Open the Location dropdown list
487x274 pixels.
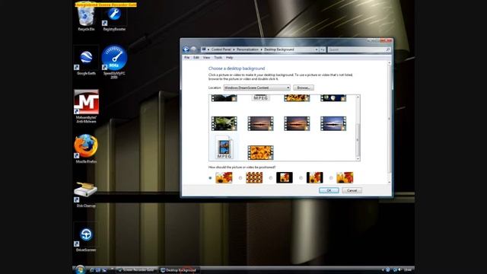point(257,88)
